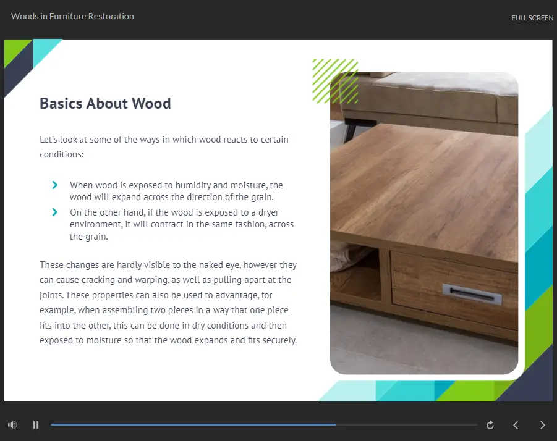The width and height of the screenshot is (557, 441).
Task: Click the 'Woods in Furniture Restoration' course title
Action: (72, 16)
